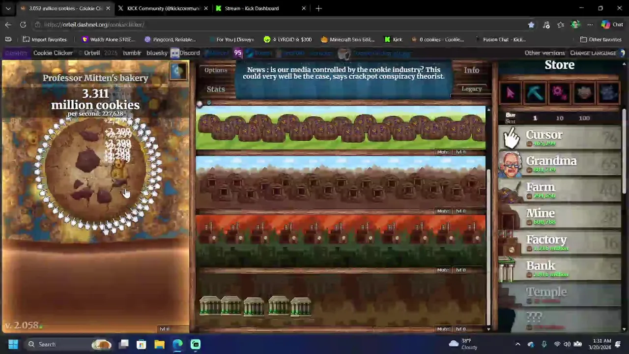Click the browser back arrow
The image size is (629, 354).
coord(8,25)
